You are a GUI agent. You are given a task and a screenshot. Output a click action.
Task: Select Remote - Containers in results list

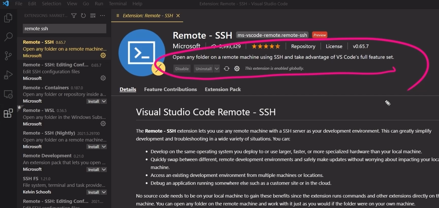64,94
